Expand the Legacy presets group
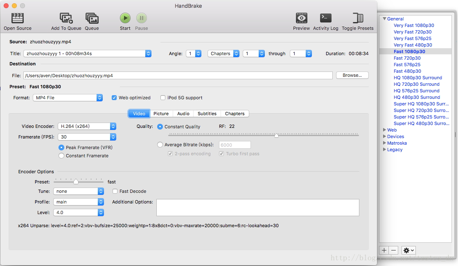The width and height of the screenshot is (458, 266). click(x=384, y=150)
